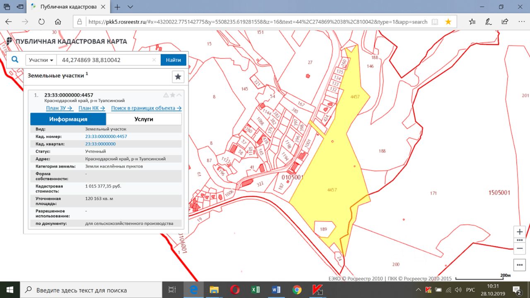The image size is (530, 298).
Task: Open reading view book icon
Action: pos(434,22)
